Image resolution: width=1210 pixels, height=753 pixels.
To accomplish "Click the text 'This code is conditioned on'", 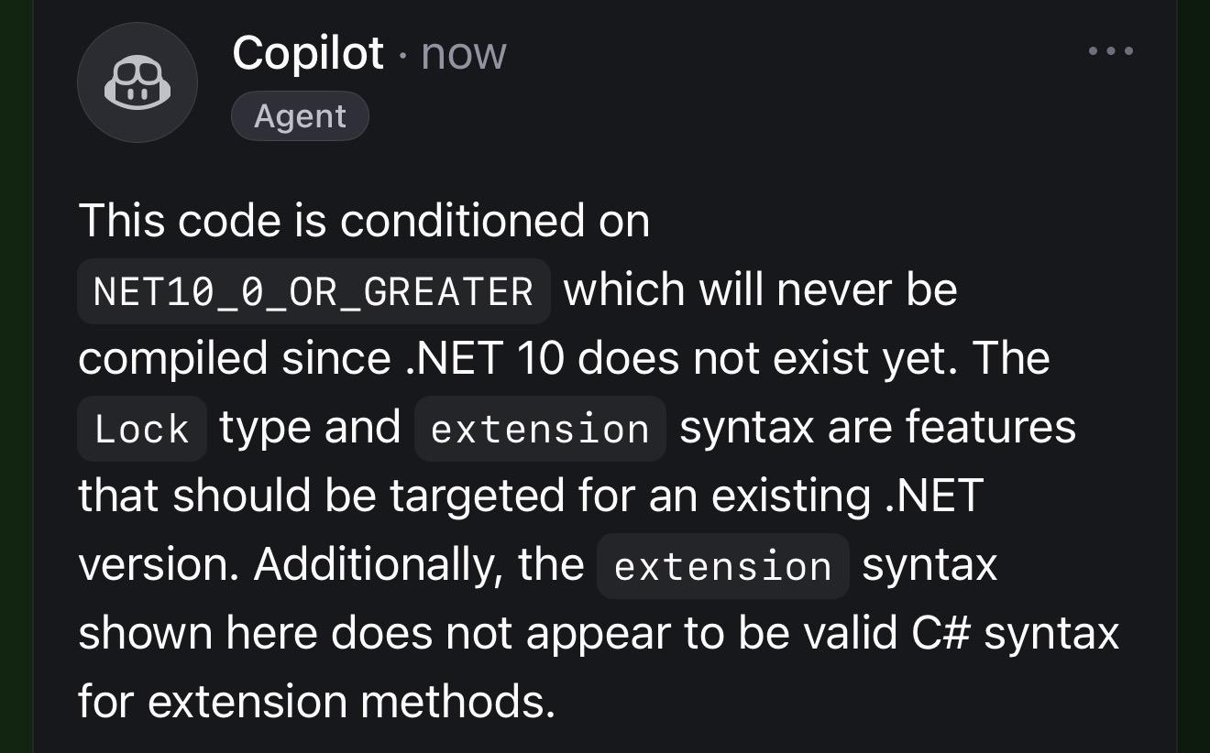I will pos(364,221).
